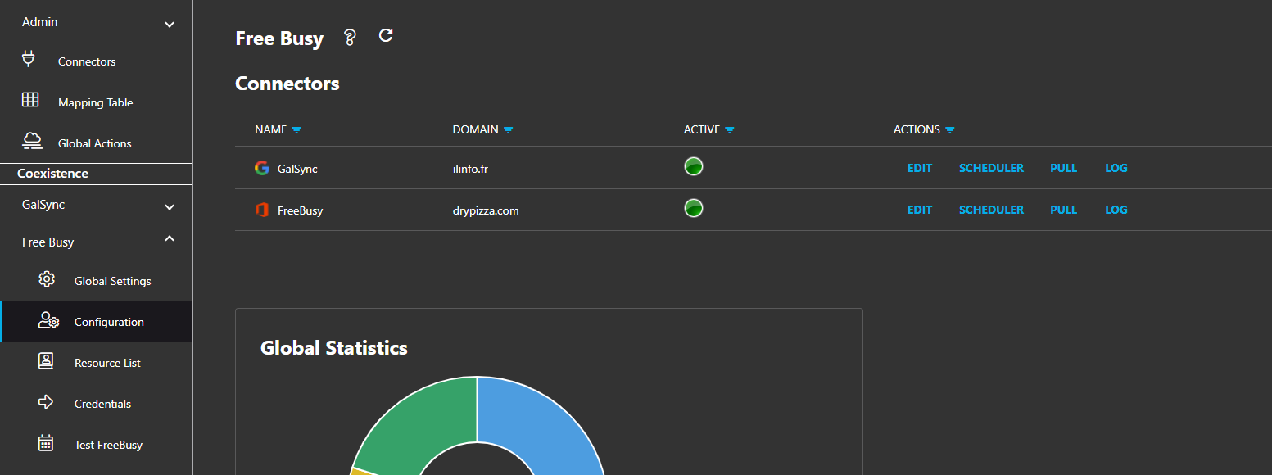Viewport: 1272px width, 475px height.
Task: Open the NAME column filter
Action: pyautogui.click(x=296, y=130)
